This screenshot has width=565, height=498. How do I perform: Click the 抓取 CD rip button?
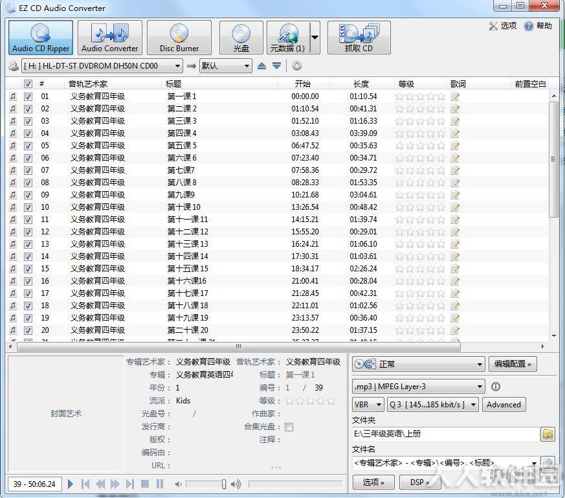click(x=359, y=38)
